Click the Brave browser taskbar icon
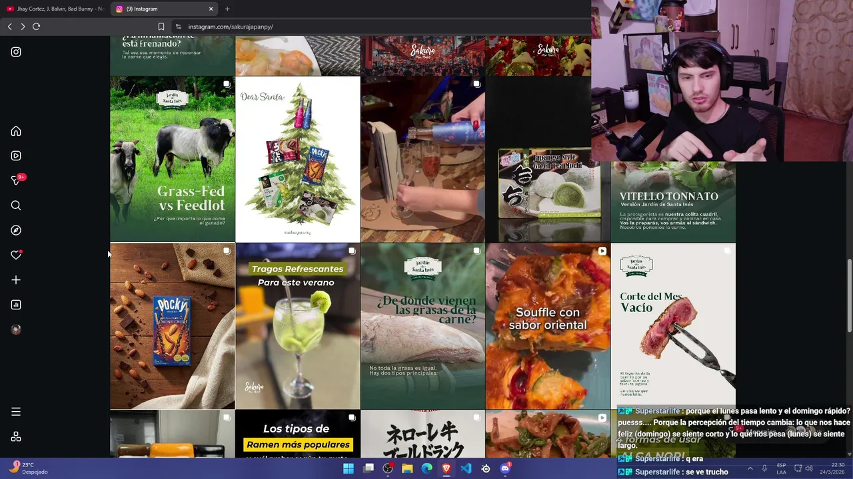 tap(446, 468)
